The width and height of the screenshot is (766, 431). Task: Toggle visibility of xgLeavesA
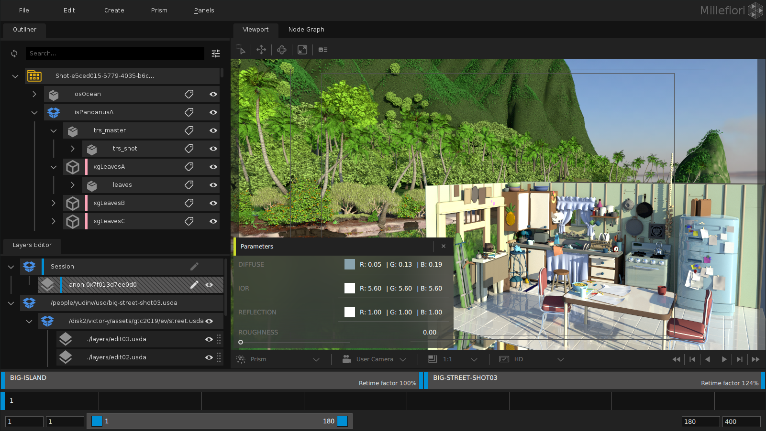coord(213,167)
